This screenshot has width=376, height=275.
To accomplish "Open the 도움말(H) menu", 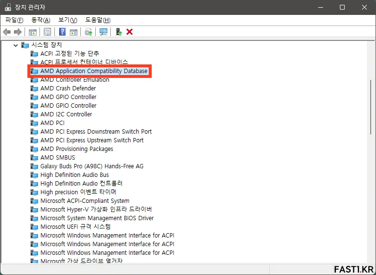I will click(x=98, y=20).
